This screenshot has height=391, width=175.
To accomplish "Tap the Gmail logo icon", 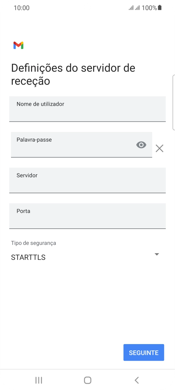I will (x=18, y=45).
